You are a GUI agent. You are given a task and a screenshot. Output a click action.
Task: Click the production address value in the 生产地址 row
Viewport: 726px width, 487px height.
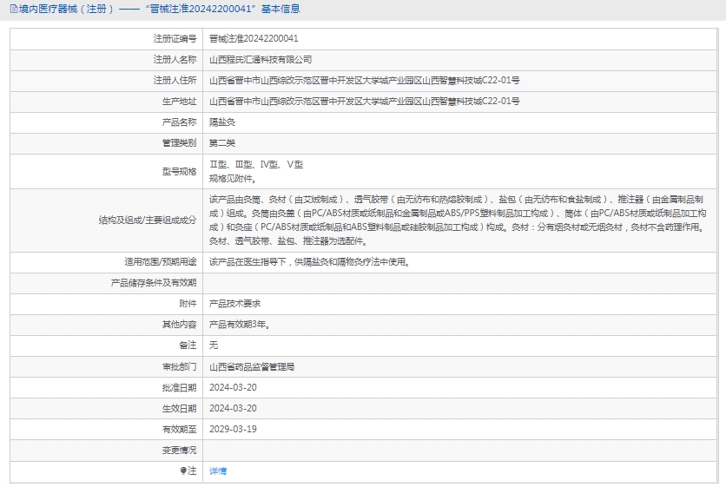(x=364, y=102)
